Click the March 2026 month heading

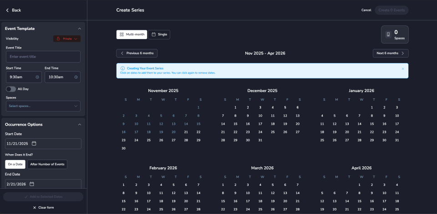click(x=262, y=168)
